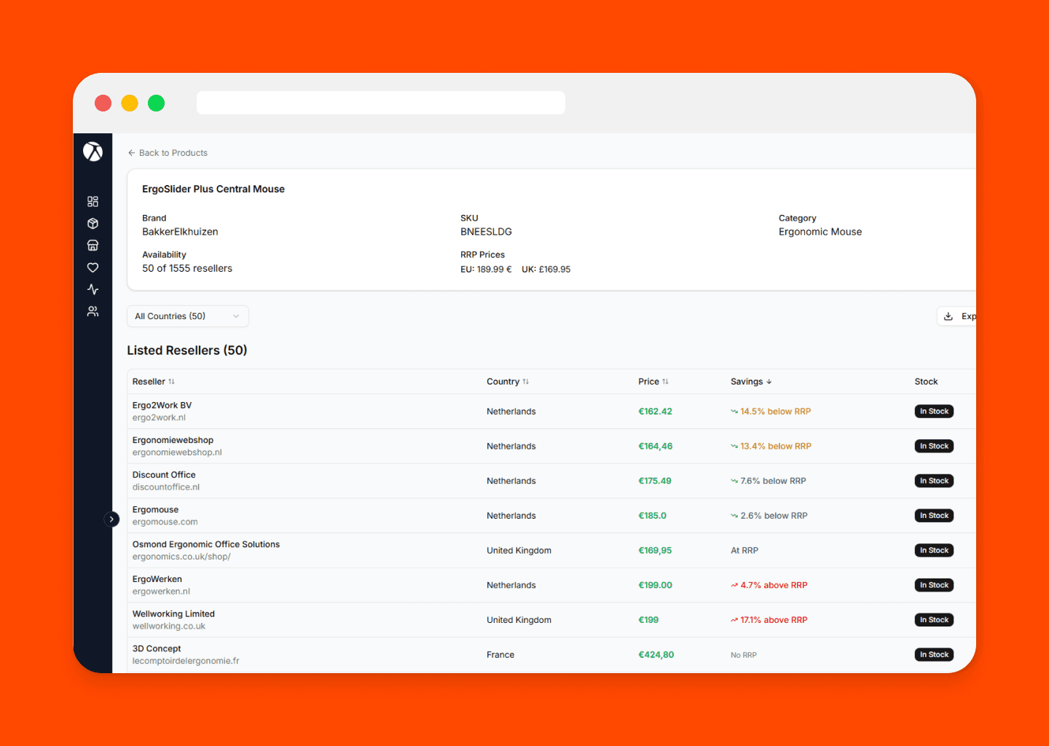Open the ergonomiewebshop.nl reseller link
This screenshot has width=1049, height=746.
[x=177, y=452]
